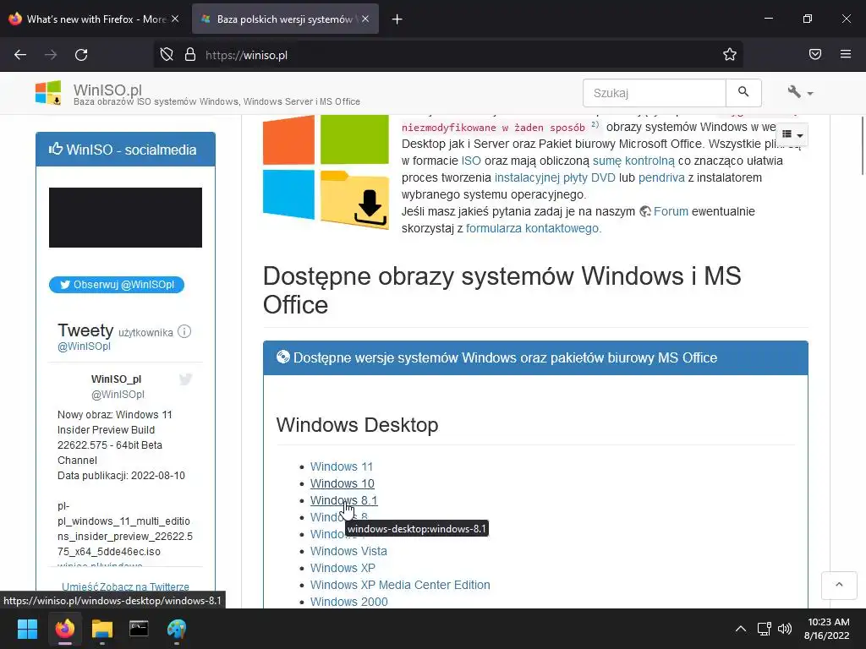Bookmark this page with star icon
The width and height of the screenshot is (866, 649).
(x=730, y=55)
